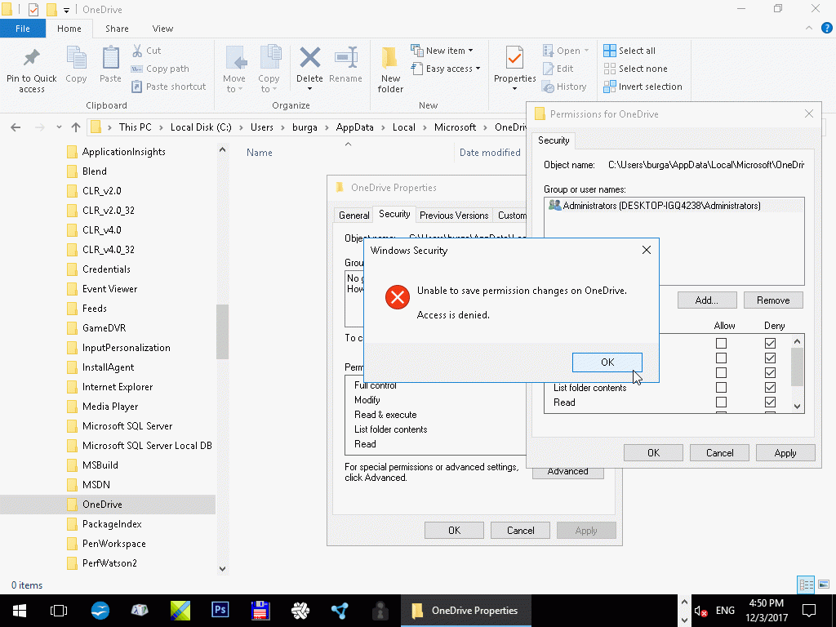Click Invert selection in the ribbon
Screen dimensions: 836x627
click(x=643, y=87)
